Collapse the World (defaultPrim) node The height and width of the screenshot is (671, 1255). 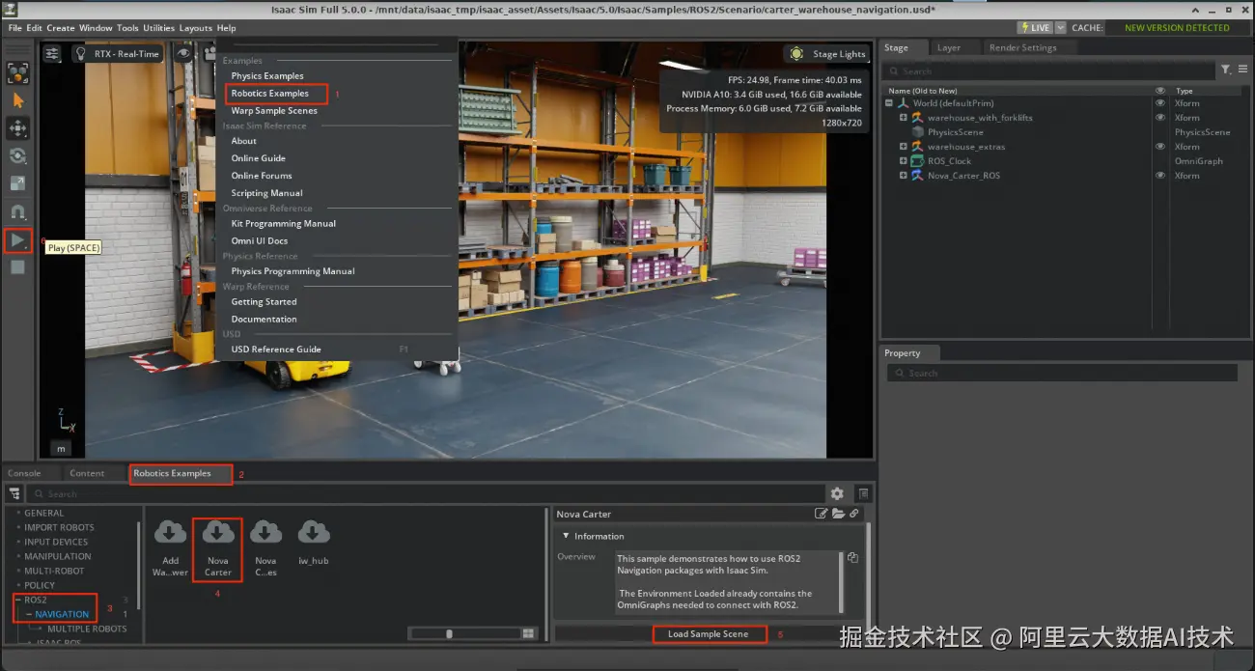[x=889, y=103]
